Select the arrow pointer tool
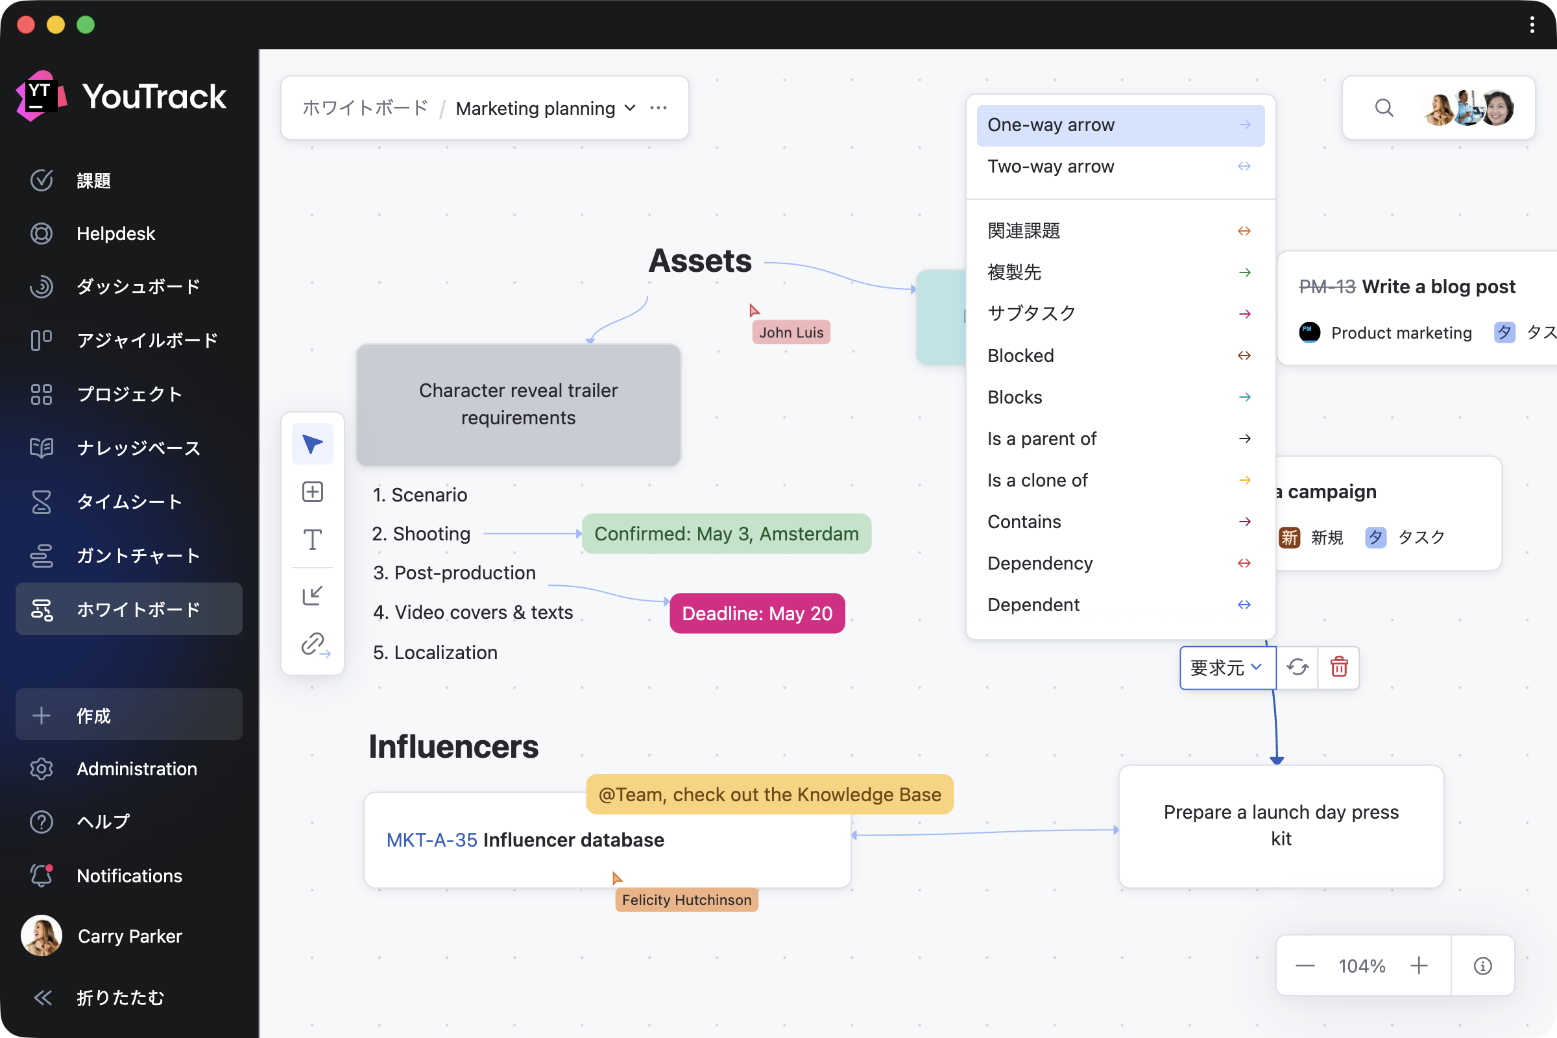The height and width of the screenshot is (1038, 1557). [x=313, y=444]
